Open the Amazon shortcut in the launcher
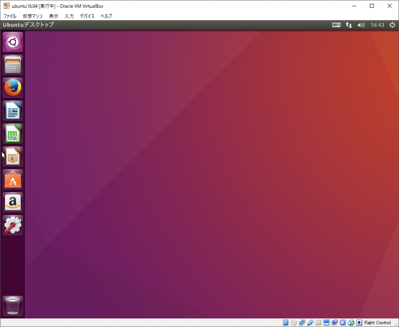Screen dimensions: 399x327 click(x=12, y=202)
